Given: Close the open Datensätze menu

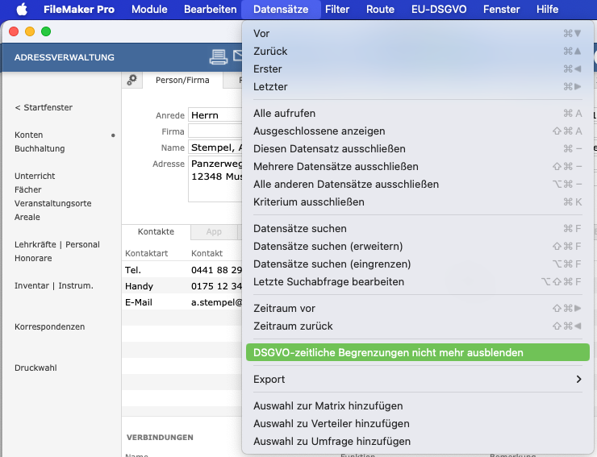Looking at the screenshot, I should pos(281,9).
